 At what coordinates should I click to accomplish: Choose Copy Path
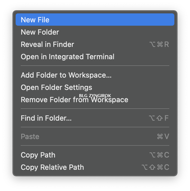tap(95, 155)
